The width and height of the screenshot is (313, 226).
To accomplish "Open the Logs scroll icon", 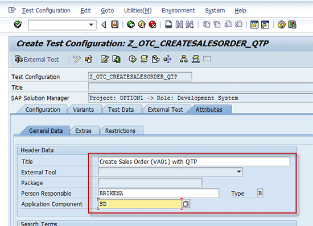I will pyautogui.click(x=144, y=59).
